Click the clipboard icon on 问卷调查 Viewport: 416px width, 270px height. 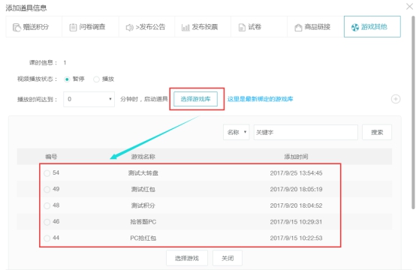pyautogui.click(x=73, y=27)
